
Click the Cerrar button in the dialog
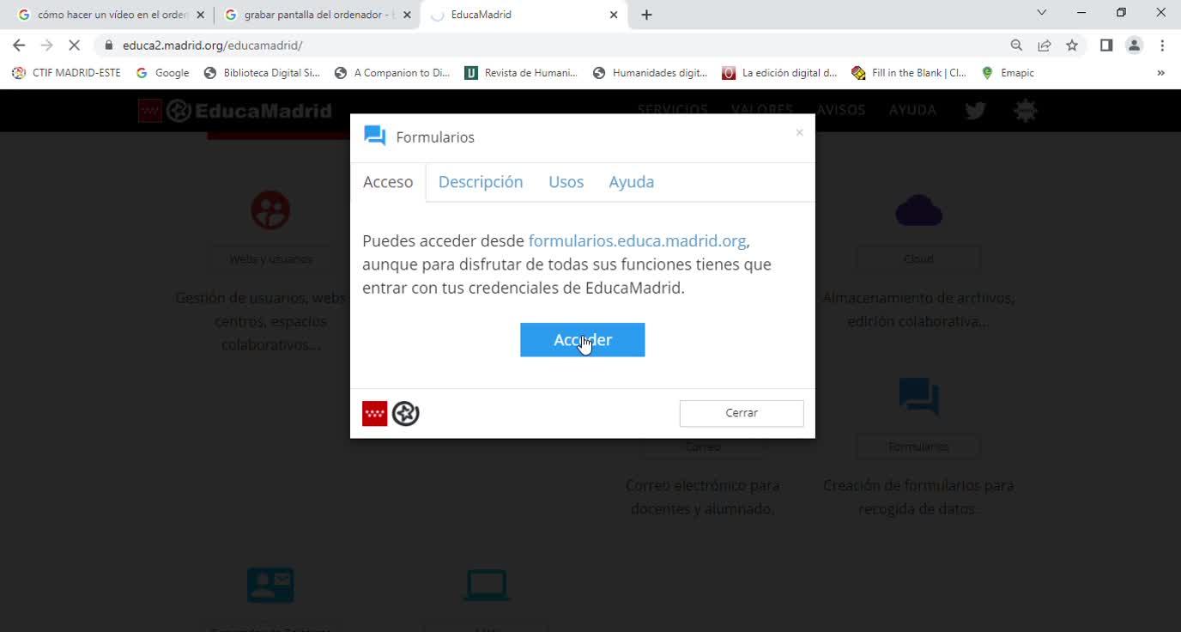point(742,413)
